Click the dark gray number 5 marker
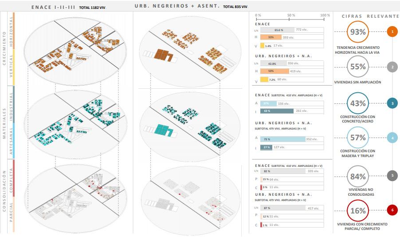This screenshot has height=237, width=400. point(392,175)
